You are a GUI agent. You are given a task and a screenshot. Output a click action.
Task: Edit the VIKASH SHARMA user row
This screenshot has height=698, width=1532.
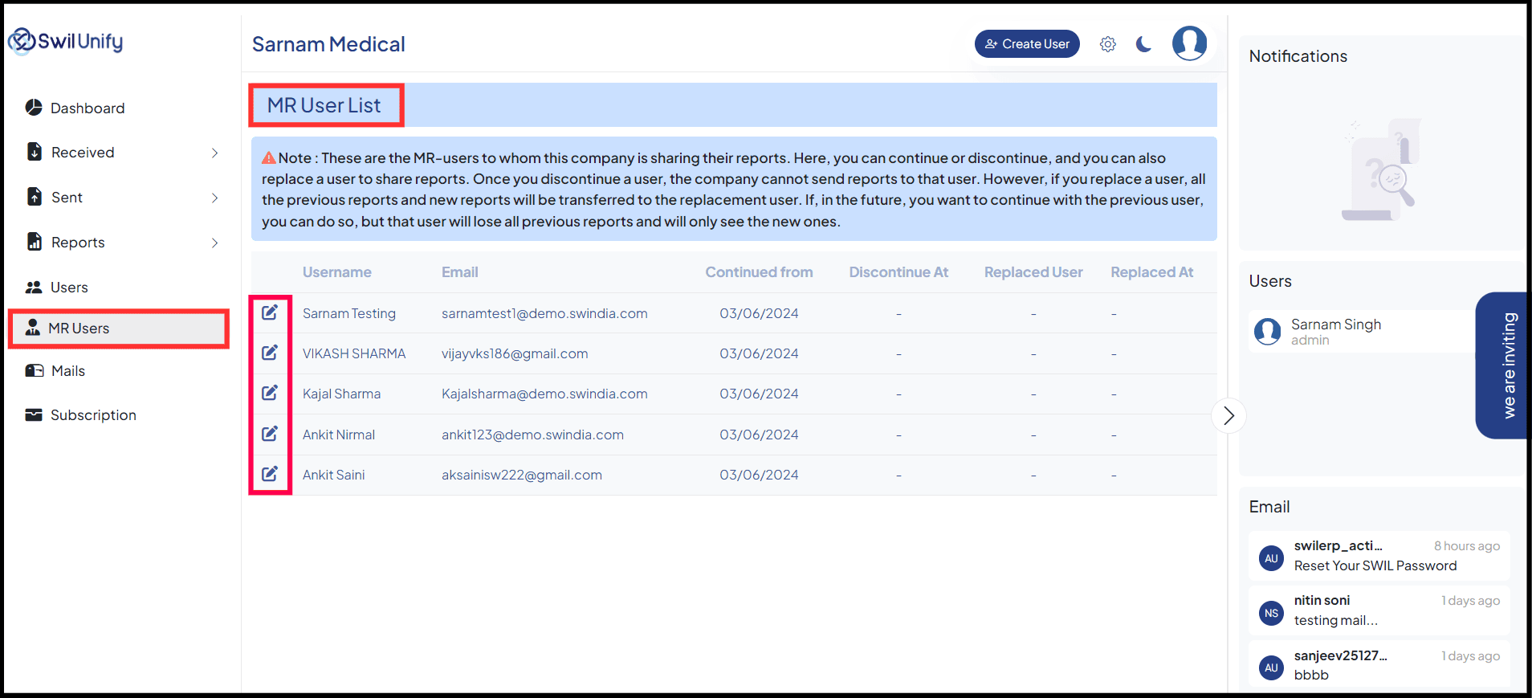point(270,353)
